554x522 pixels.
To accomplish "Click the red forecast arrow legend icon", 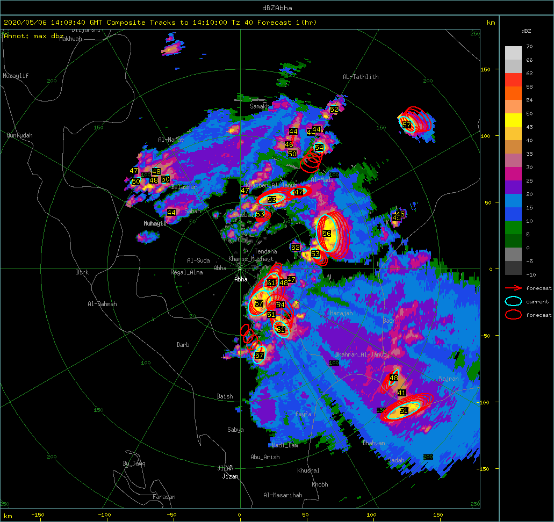I will 514,288.
